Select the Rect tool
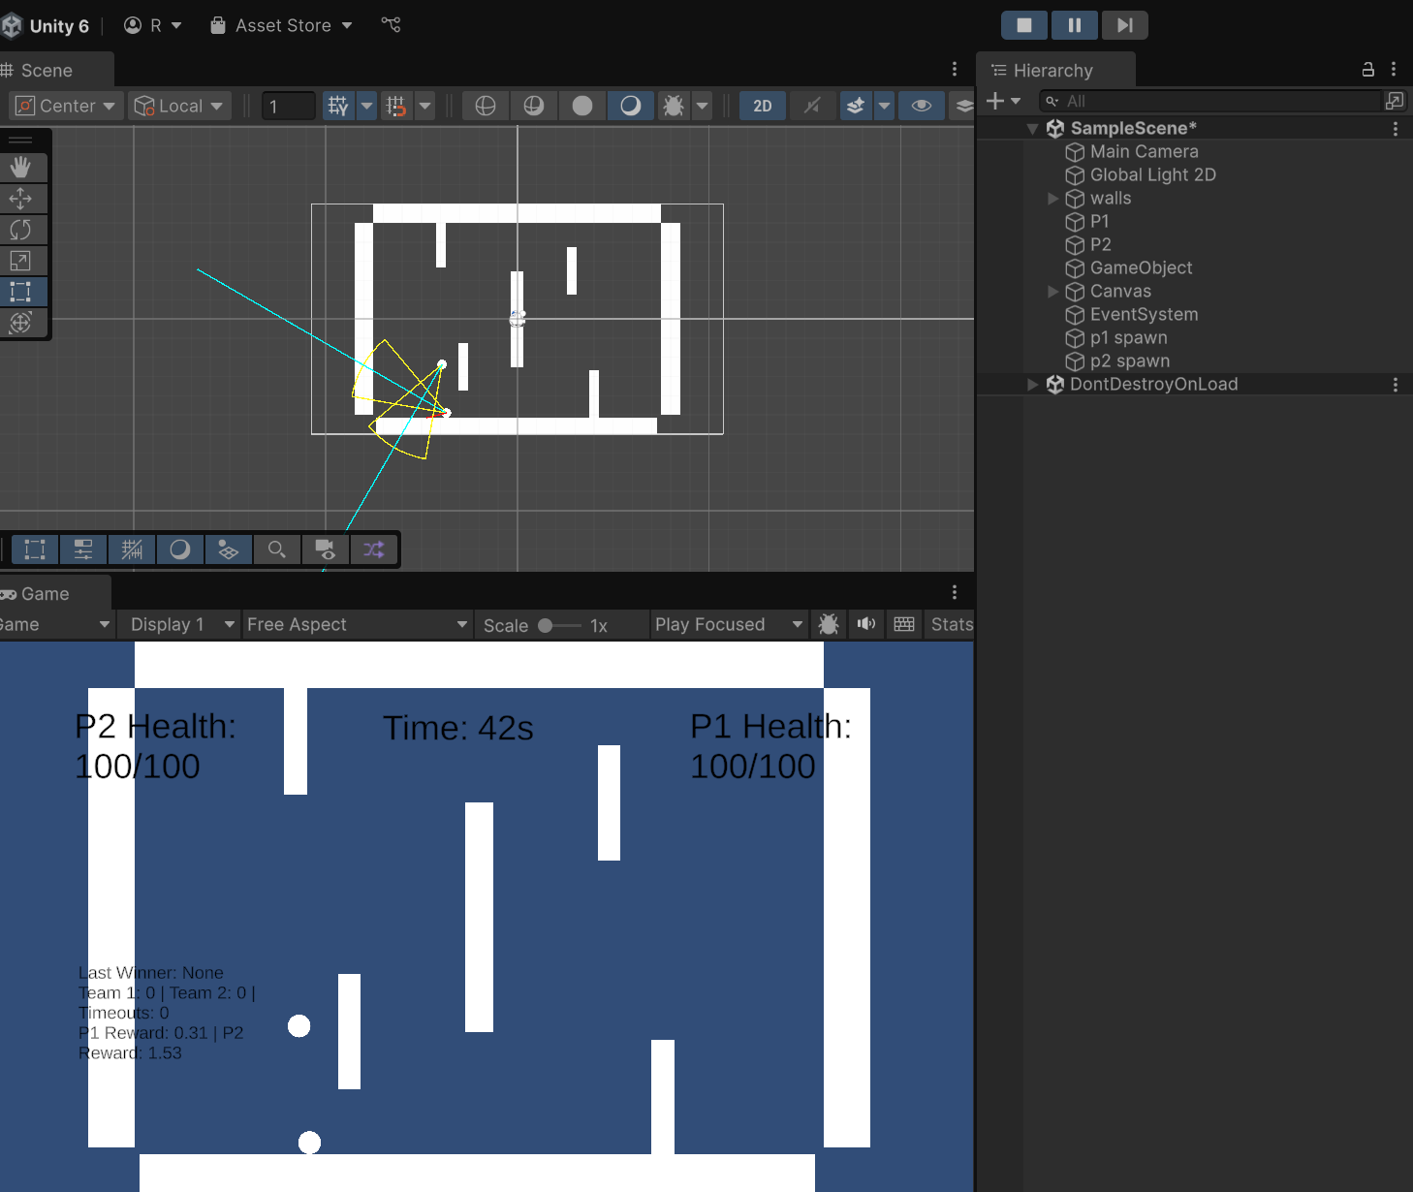 20,292
